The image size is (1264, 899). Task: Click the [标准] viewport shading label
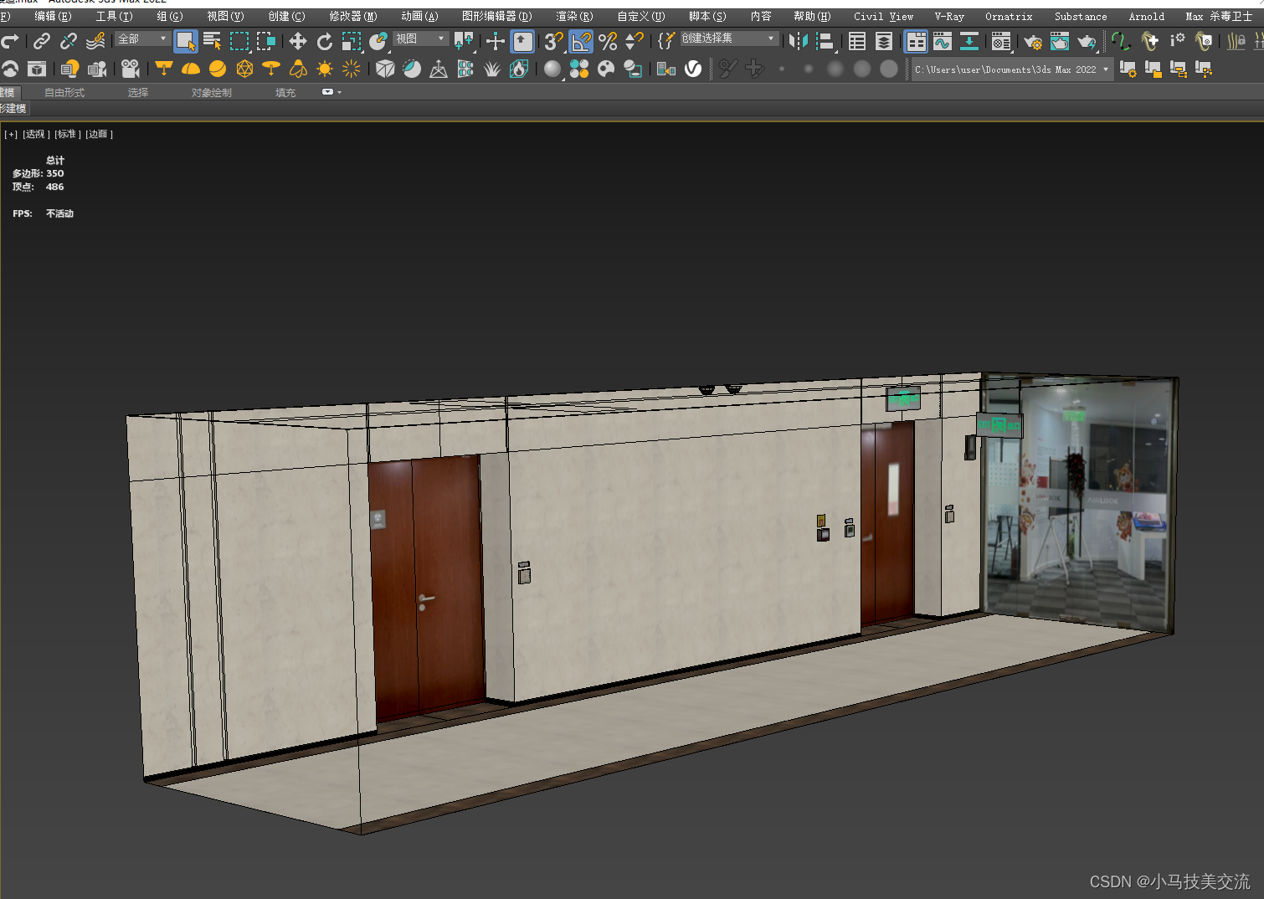68,134
